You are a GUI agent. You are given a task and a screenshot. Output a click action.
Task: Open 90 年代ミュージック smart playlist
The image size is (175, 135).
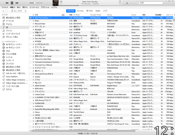(13, 48)
